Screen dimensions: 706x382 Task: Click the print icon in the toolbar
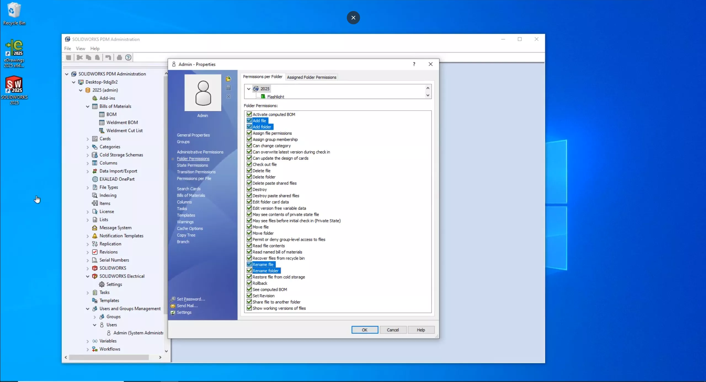pyautogui.click(x=119, y=57)
